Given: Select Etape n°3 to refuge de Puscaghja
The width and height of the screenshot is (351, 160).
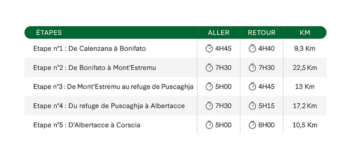Looking at the screenshot, I should pos(113,87).
